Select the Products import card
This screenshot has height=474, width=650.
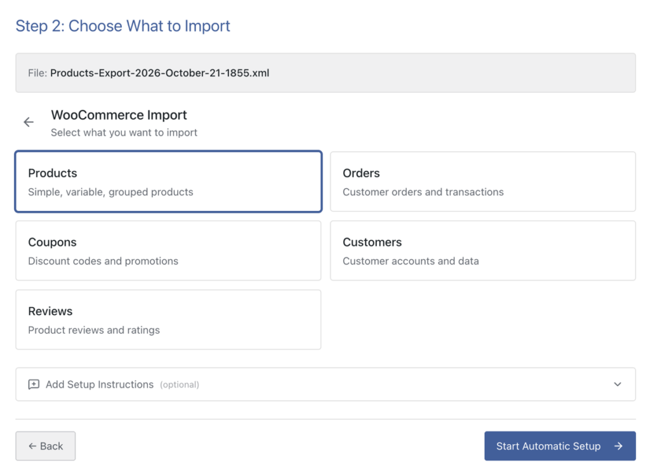coord(168,182)
